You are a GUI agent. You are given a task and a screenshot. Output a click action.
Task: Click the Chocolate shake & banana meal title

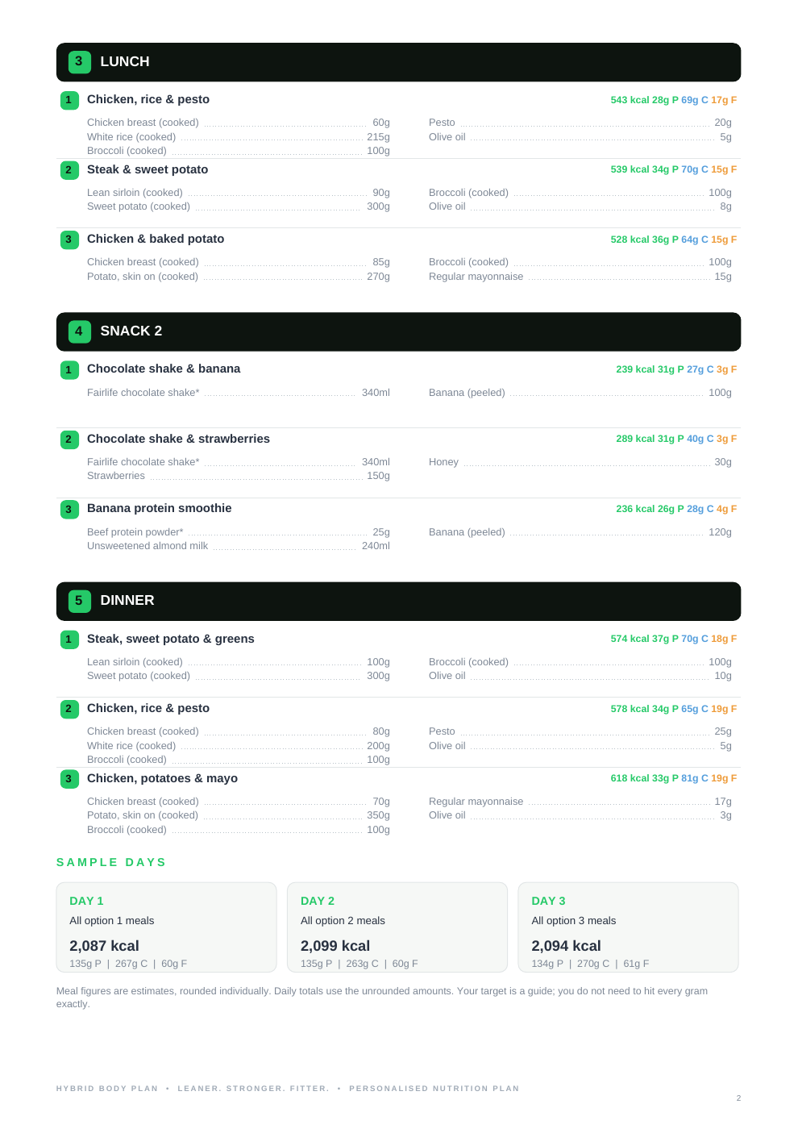coord(164,369)
